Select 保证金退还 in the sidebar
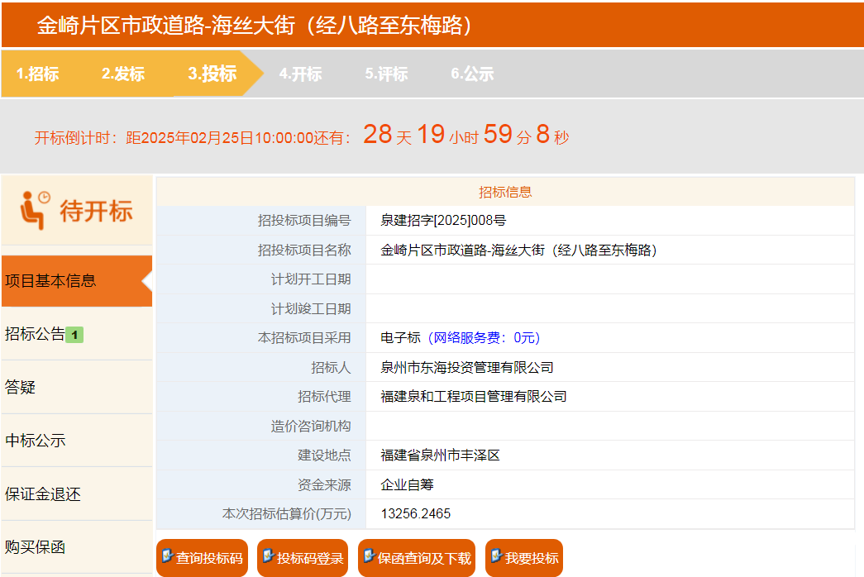The height and width of the screenshot is (577, 864). (x=43, y=494)
